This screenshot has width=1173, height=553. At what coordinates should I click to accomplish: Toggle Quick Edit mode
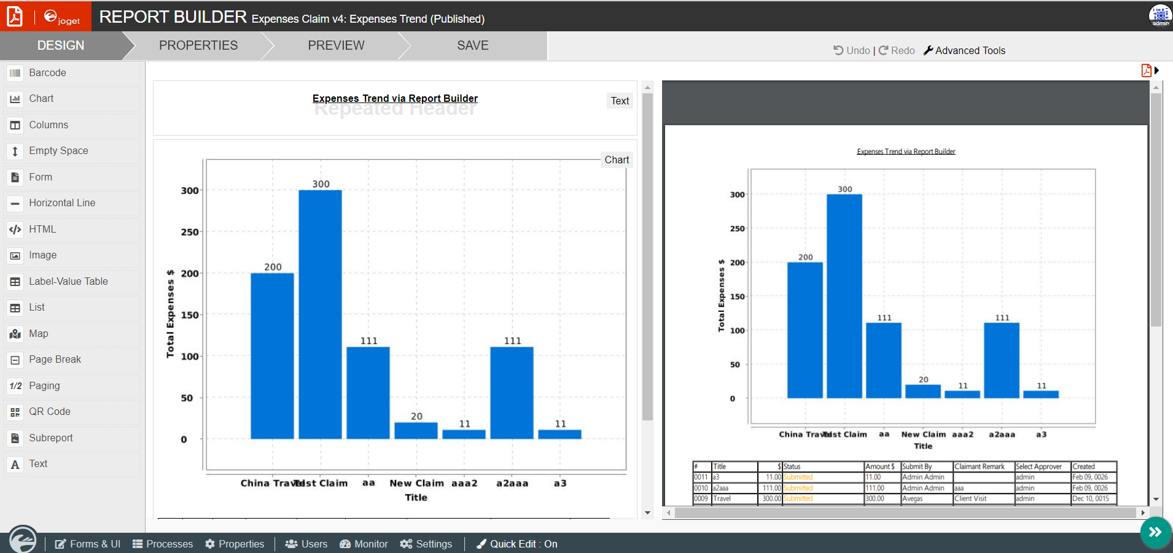coord(516,544)
